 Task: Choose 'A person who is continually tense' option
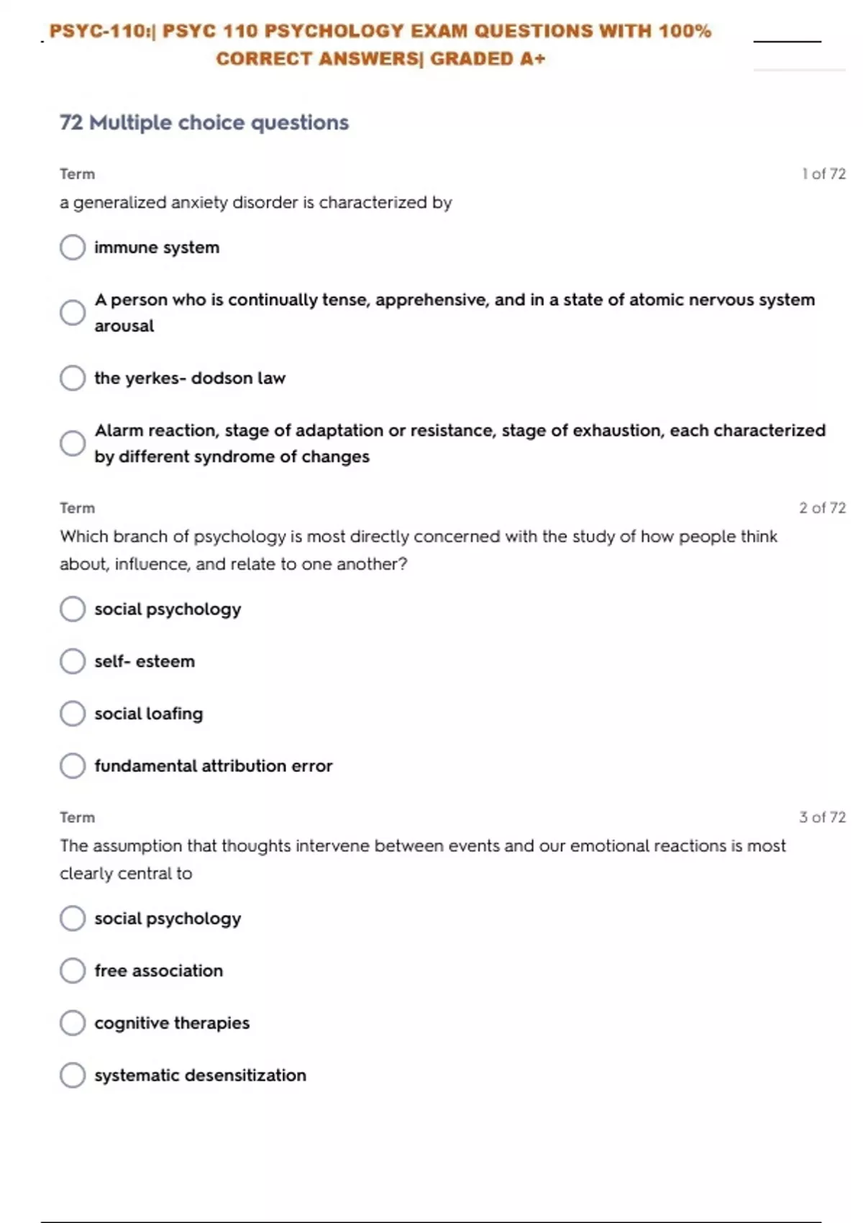click(x=73, y=312)
